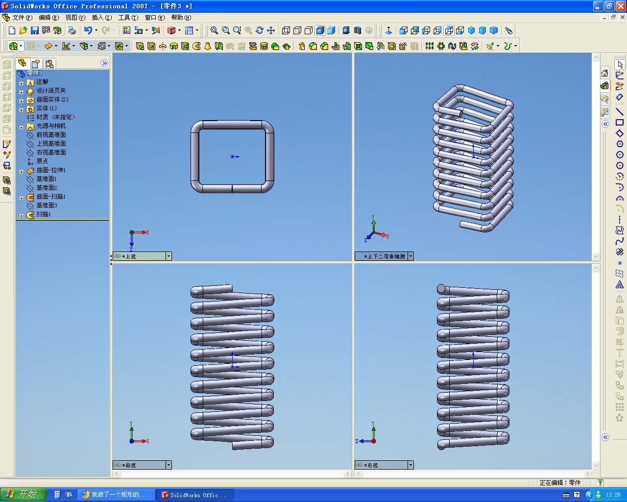Open the 视图(V) menu
This screenshot has width=627, height=502.
(x=75, y=18)
